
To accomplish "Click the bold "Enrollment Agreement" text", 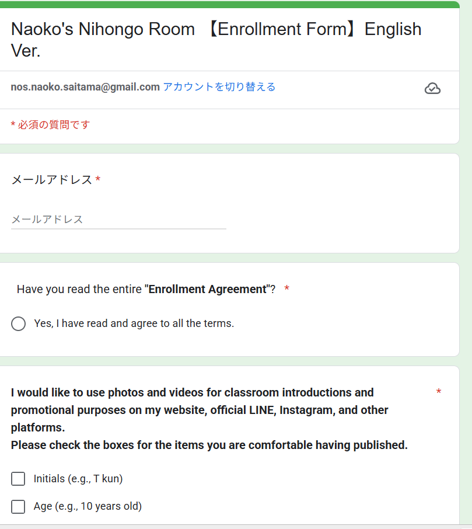I will pyautogui.click(x=208, y=289).
